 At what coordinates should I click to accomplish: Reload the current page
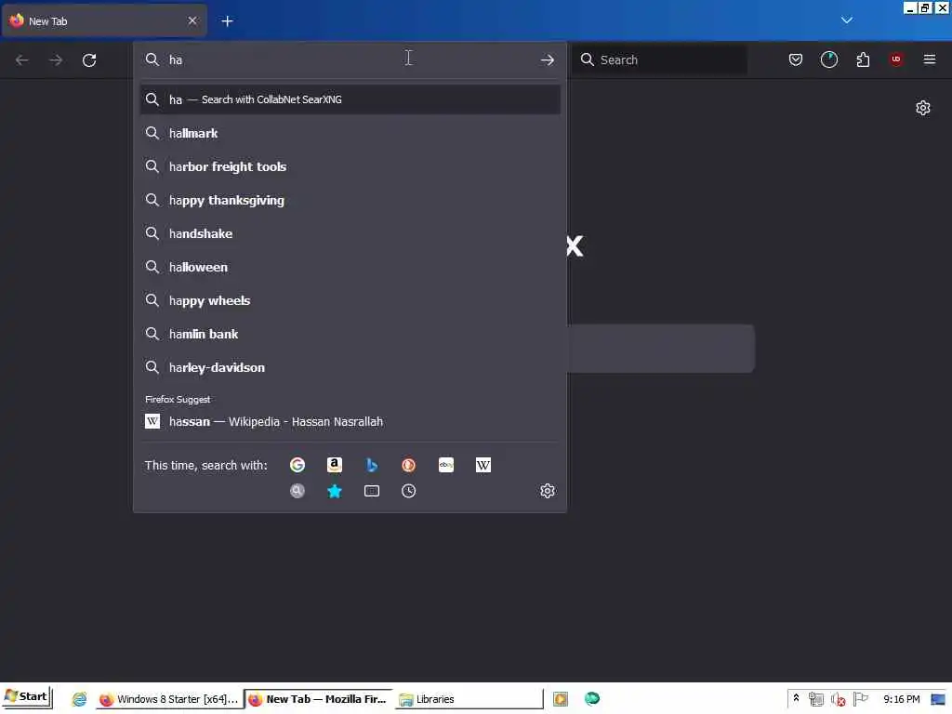click(89, 60)
